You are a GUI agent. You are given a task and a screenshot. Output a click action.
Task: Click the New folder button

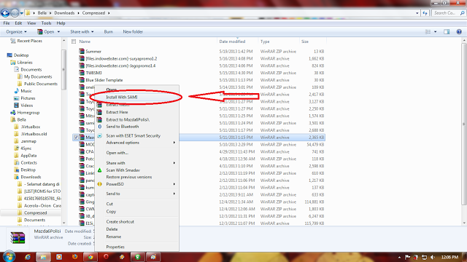pos(133,31)
